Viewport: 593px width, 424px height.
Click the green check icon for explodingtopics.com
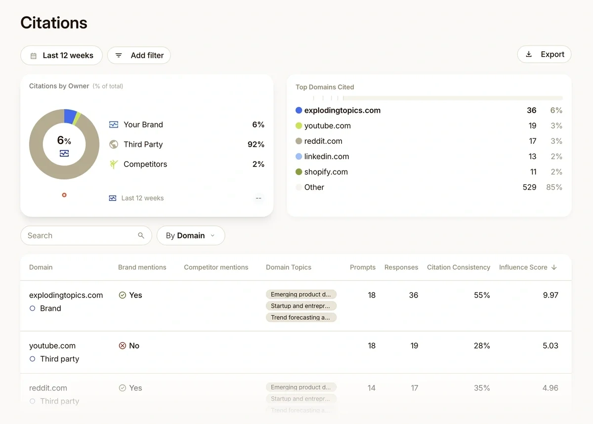coord(123,295)
